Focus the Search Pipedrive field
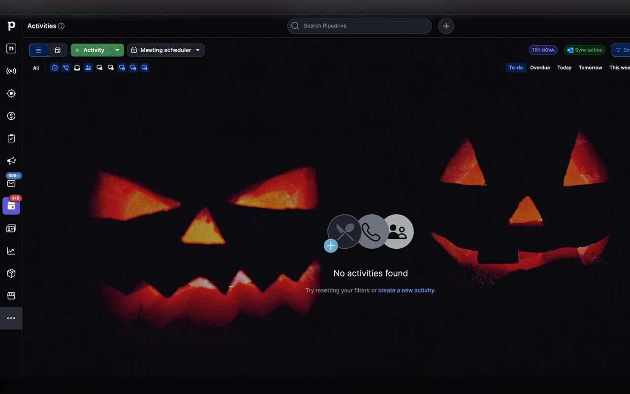 coord(359,26)
